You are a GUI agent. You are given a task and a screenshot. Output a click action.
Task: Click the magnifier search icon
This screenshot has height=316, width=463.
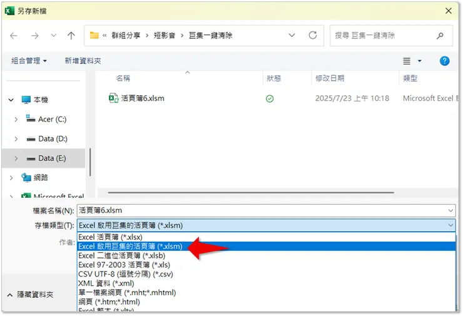click(x=440, y=36)
